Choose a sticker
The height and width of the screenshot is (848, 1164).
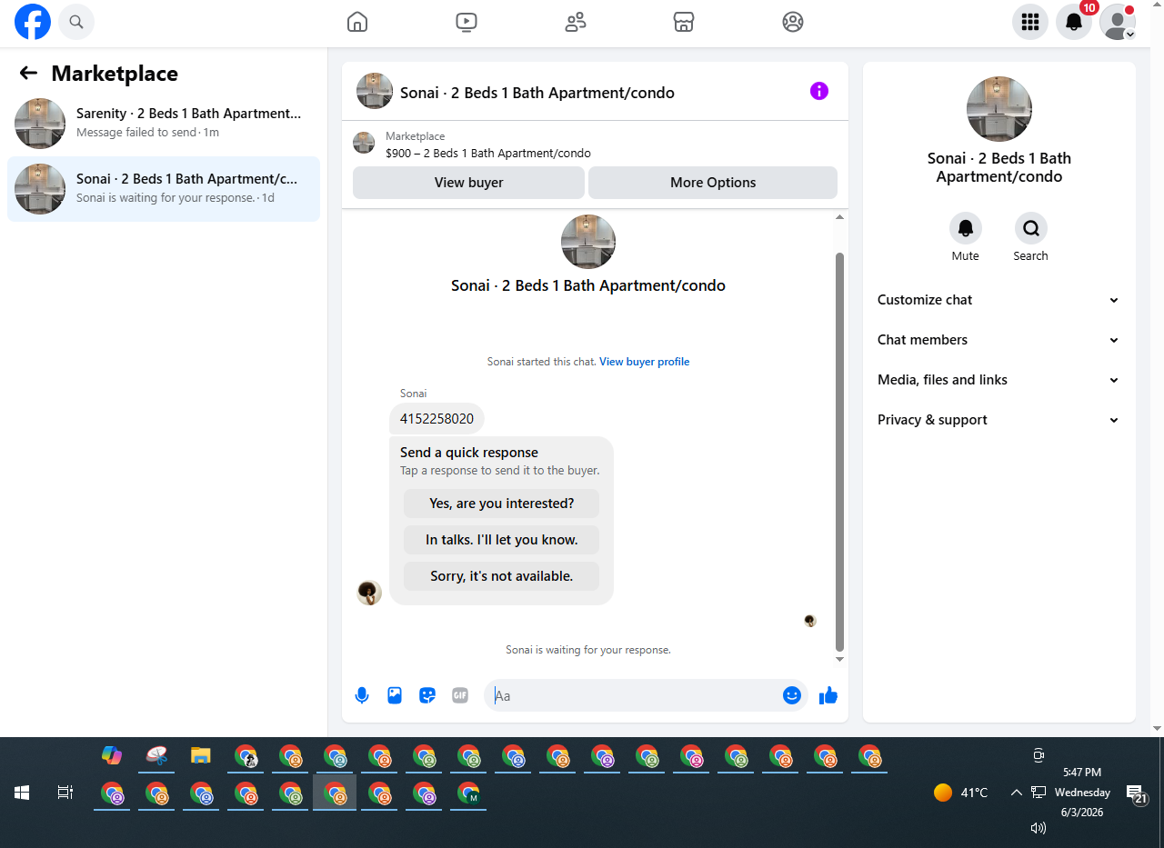427,695
